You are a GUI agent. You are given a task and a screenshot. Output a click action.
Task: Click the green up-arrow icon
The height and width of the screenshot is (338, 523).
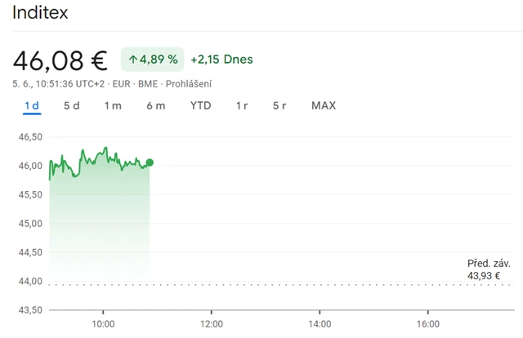133,60
